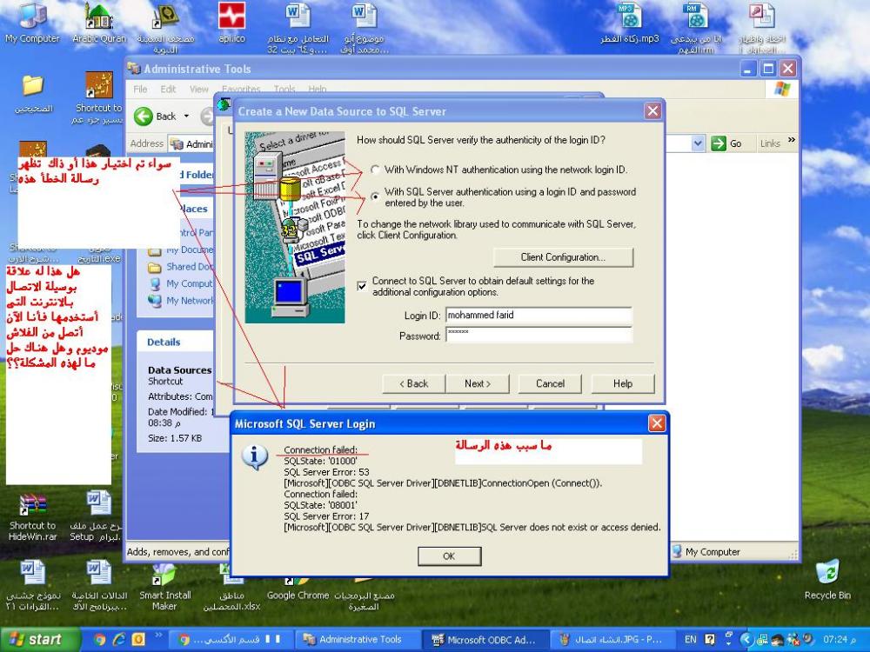Viewport: 870px width, 652px height.
Task: Click Next in the data source wizard
Action: pyautogui.click(x=478, y=383)
